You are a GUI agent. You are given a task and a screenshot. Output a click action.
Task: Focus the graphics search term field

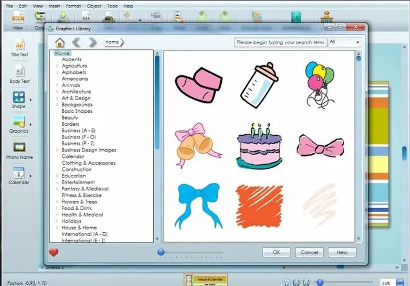(281, 42)
